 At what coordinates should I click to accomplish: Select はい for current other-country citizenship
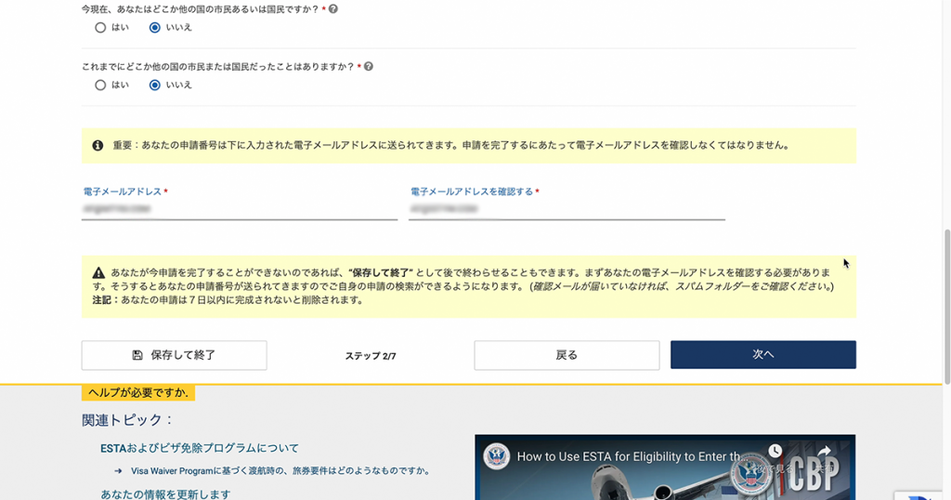[x=100, y=28]
